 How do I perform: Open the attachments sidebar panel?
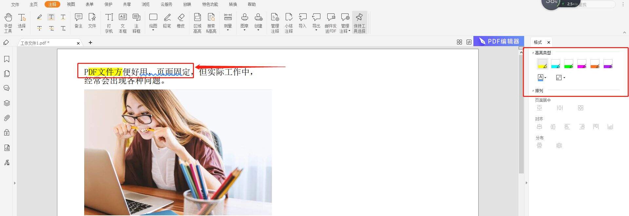click(x=7, y=118)
